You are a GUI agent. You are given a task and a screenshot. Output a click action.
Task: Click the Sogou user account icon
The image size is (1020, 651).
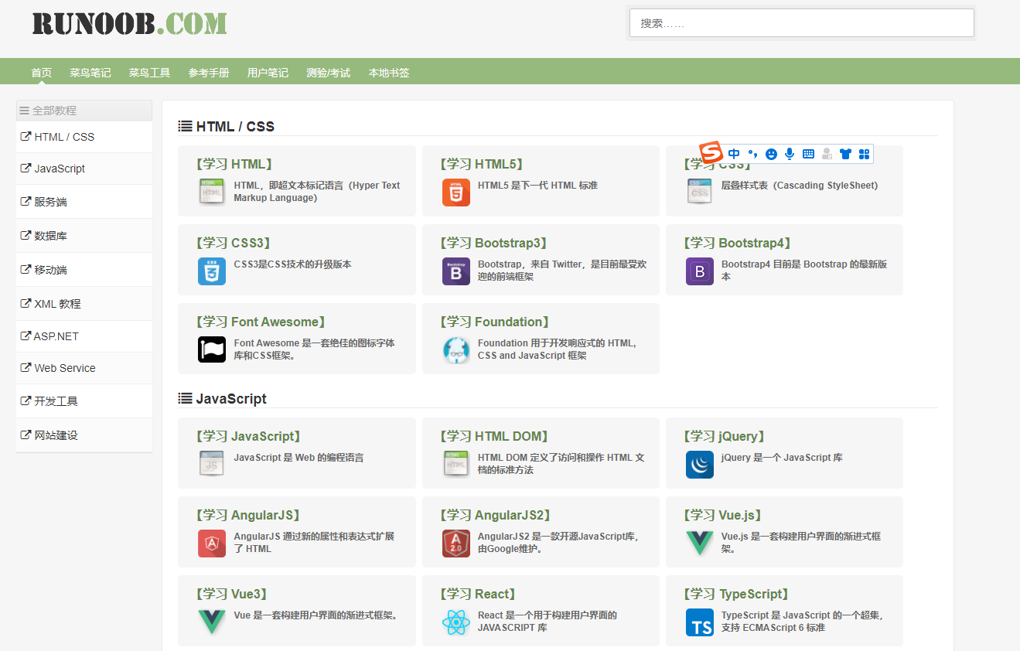827,154
